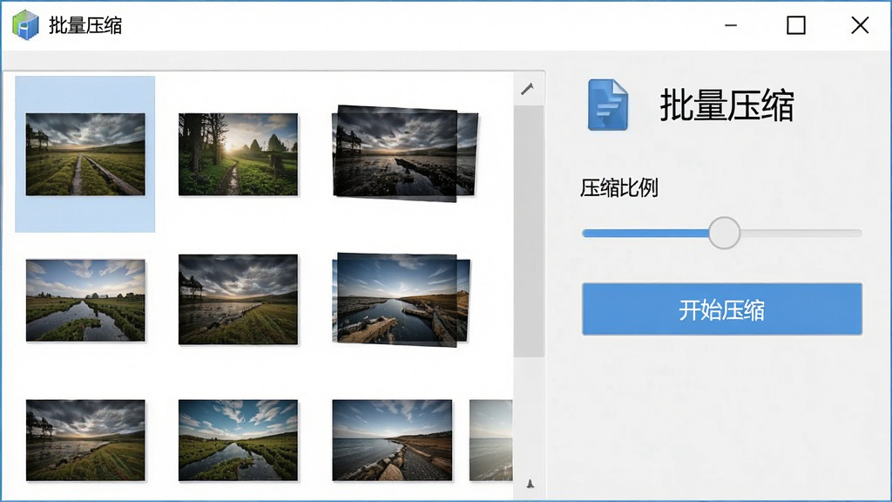This screenshot has width=892, height=502.
Task: Click the scroll up arrow of the image list
Action: 528,89
